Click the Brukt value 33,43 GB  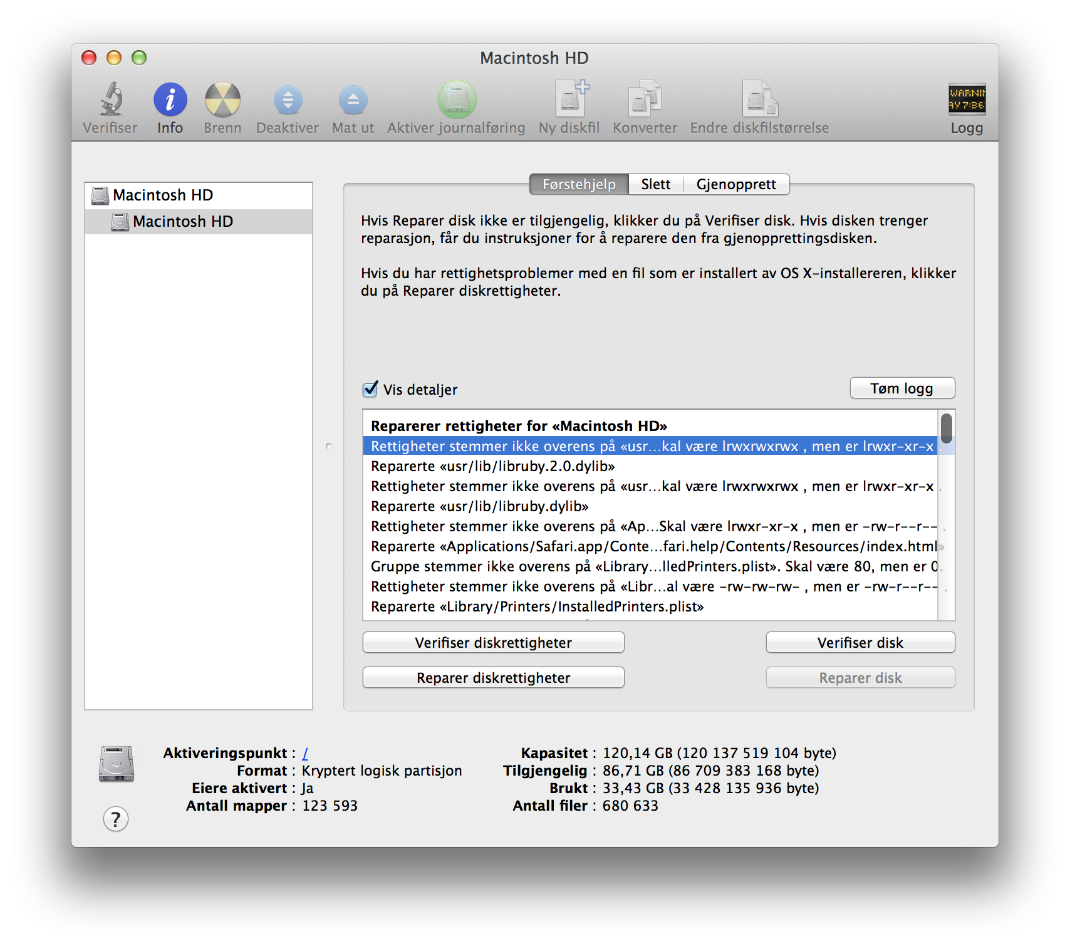tap(710, 788)
